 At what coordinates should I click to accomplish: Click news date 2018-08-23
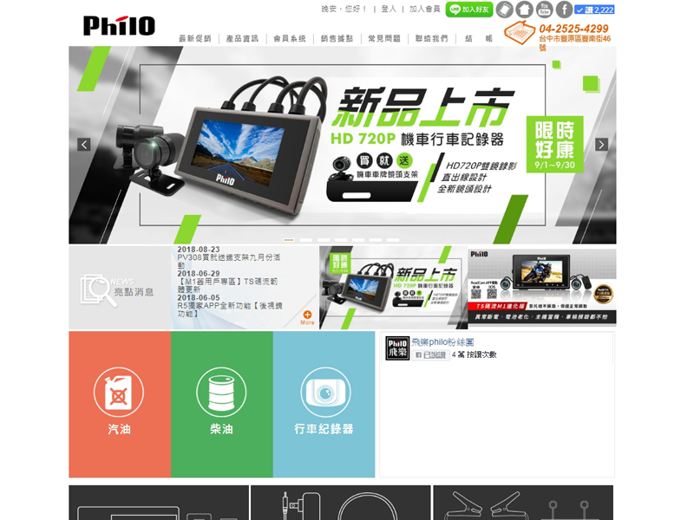point(199,250)
